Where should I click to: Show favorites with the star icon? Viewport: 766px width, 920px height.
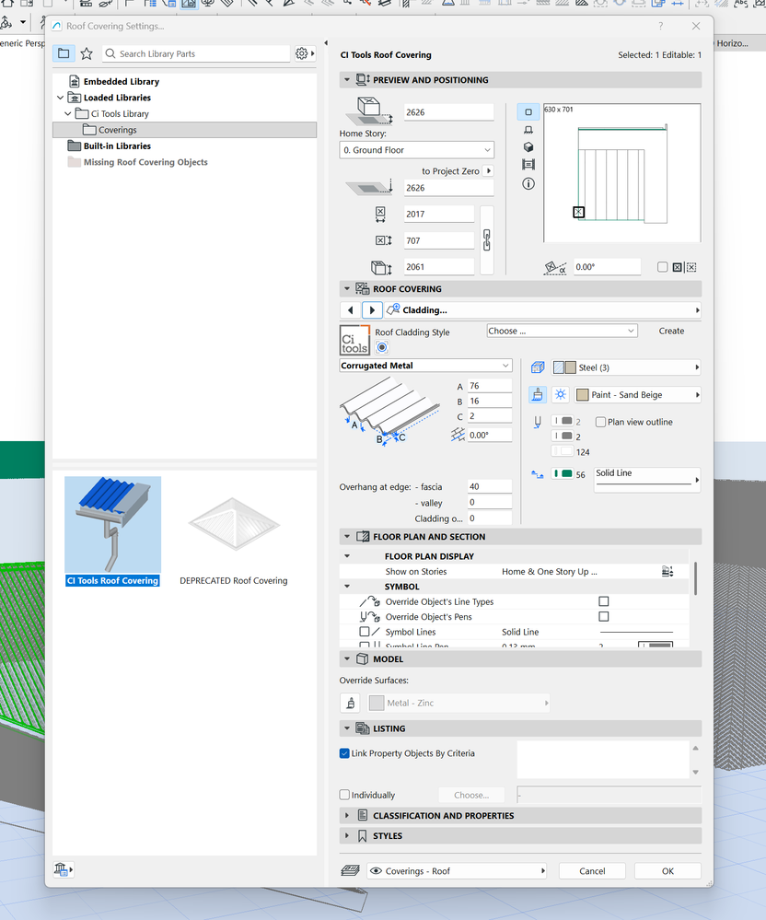point(87,53)
